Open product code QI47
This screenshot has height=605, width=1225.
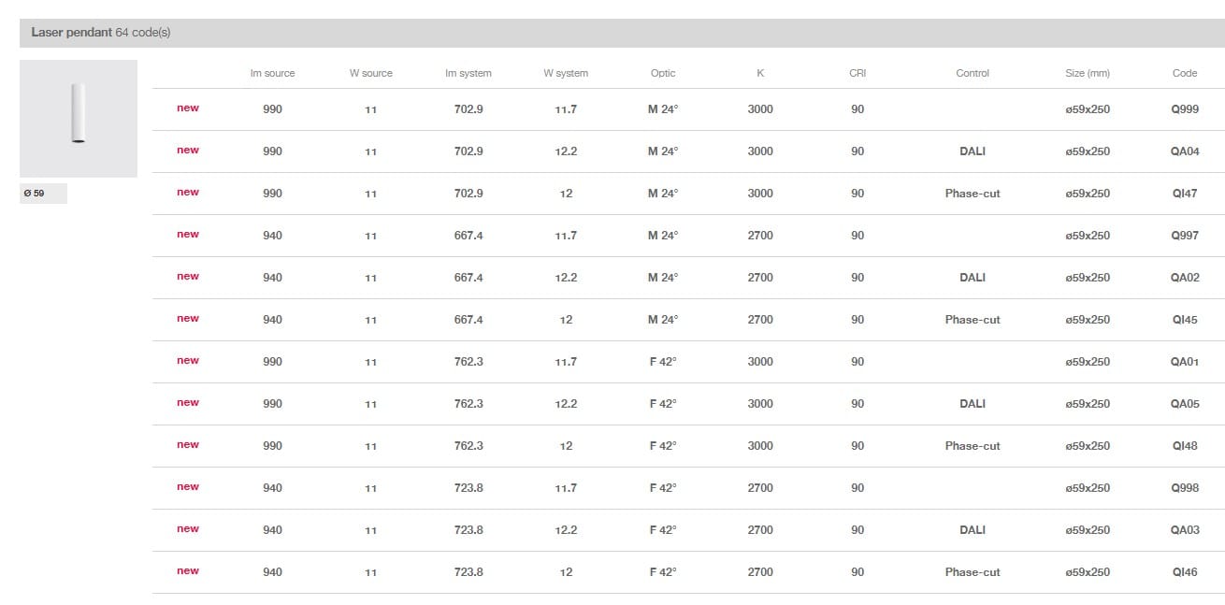pyautogui.click(x=1184, y=194)
